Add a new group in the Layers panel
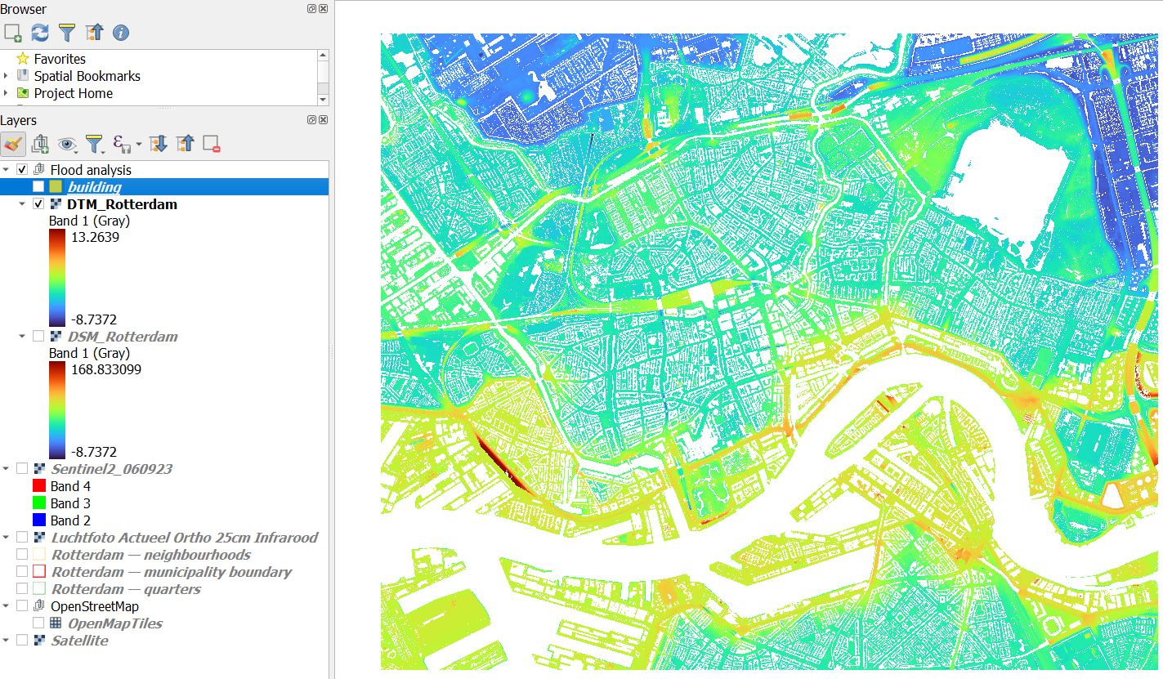Viewport: 1163px width, 679px height. [39, 144]
